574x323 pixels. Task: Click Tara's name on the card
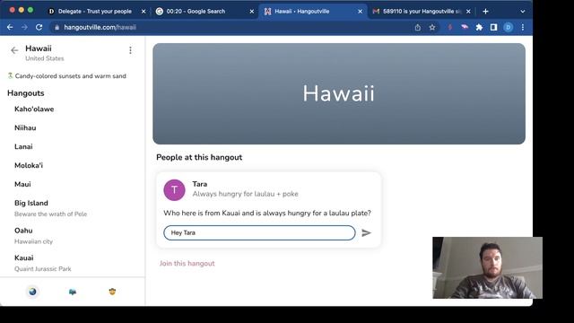tap(200, 184)
